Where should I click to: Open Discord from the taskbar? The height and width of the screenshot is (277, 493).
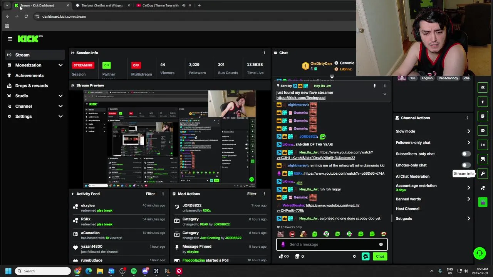pyautogui.click(x=145, y=271)
